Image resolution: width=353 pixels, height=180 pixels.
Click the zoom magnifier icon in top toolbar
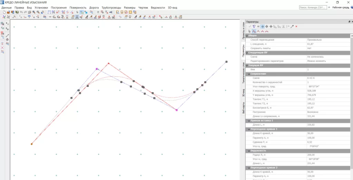point(34,12)
